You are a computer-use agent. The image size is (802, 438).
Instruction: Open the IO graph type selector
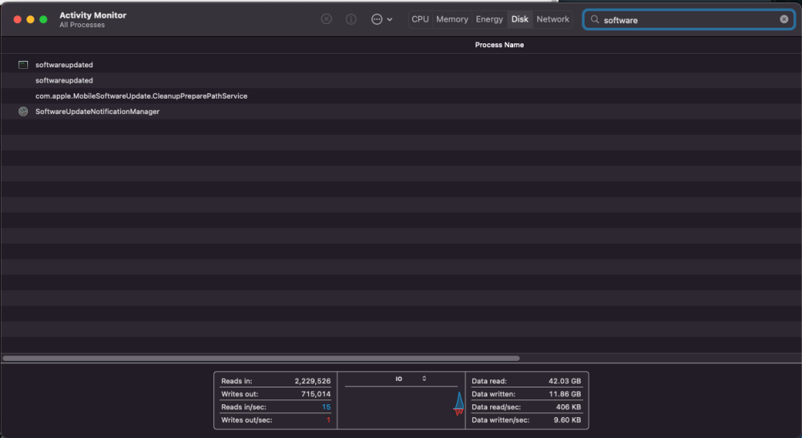[x=411, y=379]
